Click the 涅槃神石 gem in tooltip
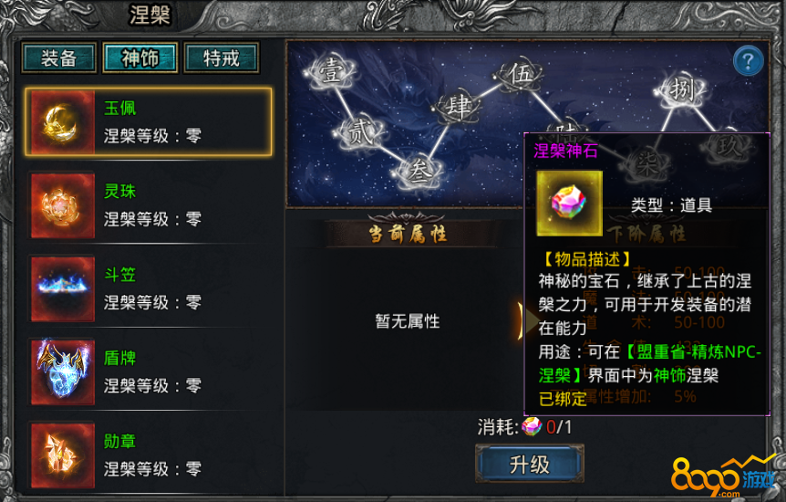Viewport: 786px width, 502px height. pos(570,204)
